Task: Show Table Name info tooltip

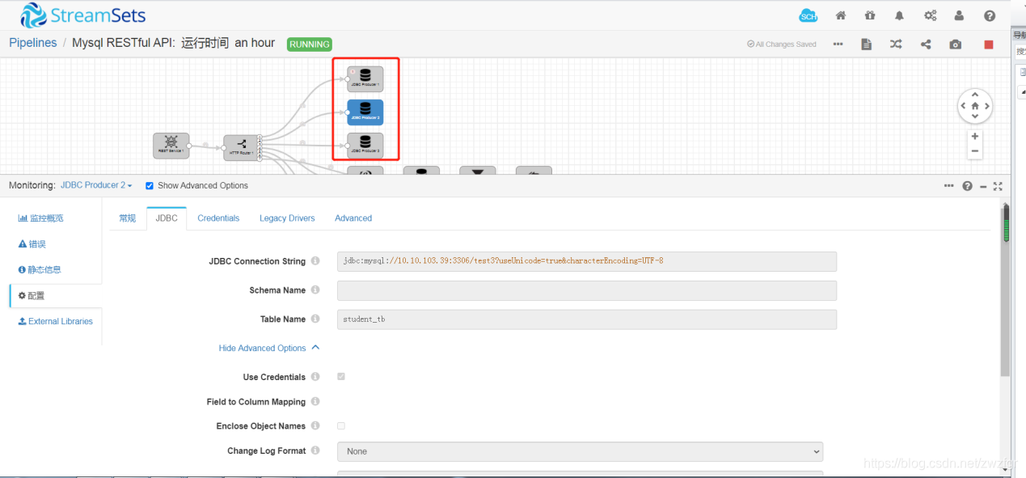Action: [315, 319]
